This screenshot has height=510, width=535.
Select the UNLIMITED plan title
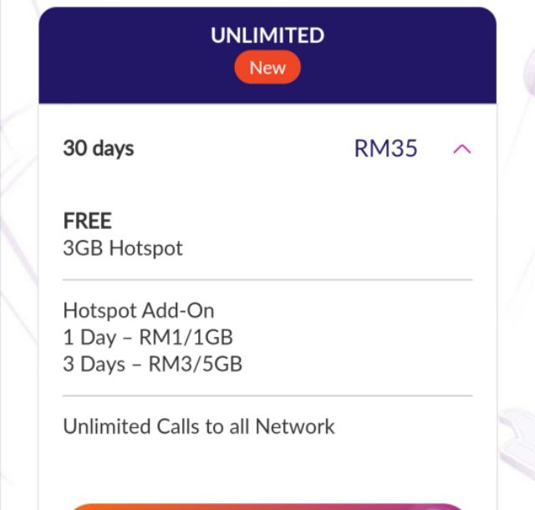[x=267, y=36]
